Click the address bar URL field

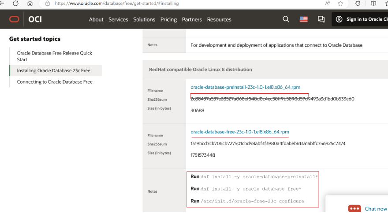(x=176, y=3)
